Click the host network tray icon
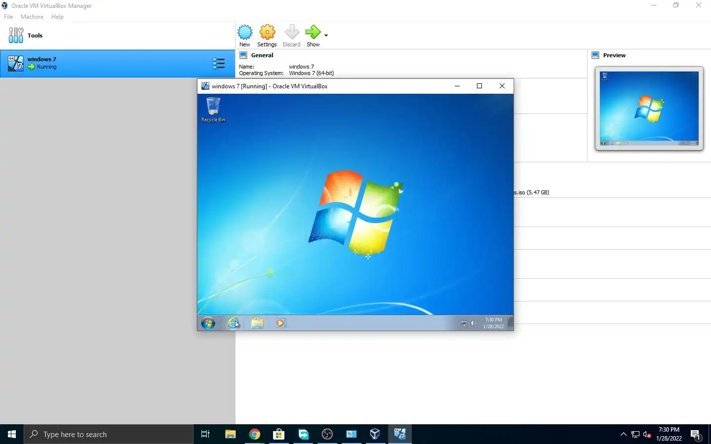Image resolution: width=711 pixels, height=444 pixels. coord(635,435)
